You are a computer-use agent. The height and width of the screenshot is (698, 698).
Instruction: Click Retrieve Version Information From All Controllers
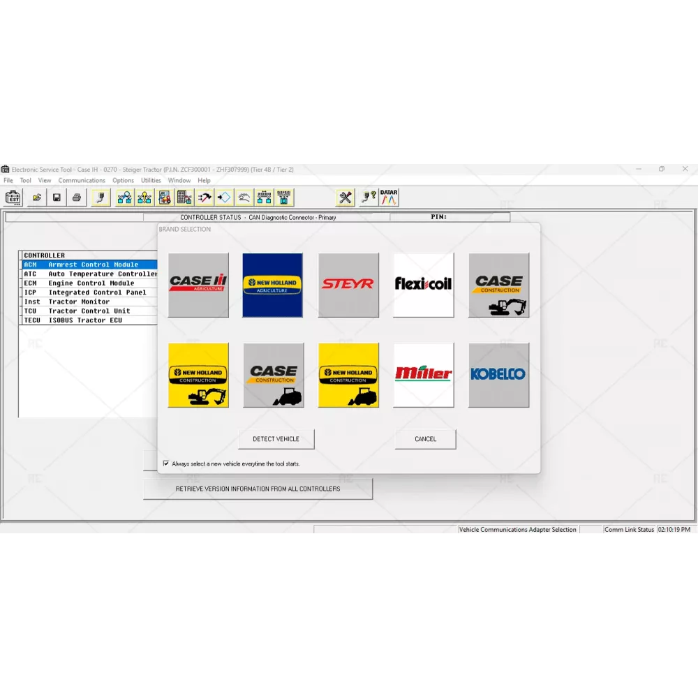pyautogui.click(x=258, y=489)
